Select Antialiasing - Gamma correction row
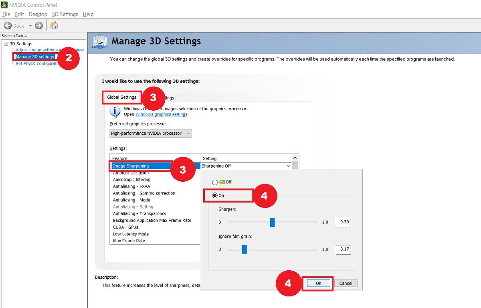Image resolution: width=481 pixels, height=308 pixels. [155, 193]
